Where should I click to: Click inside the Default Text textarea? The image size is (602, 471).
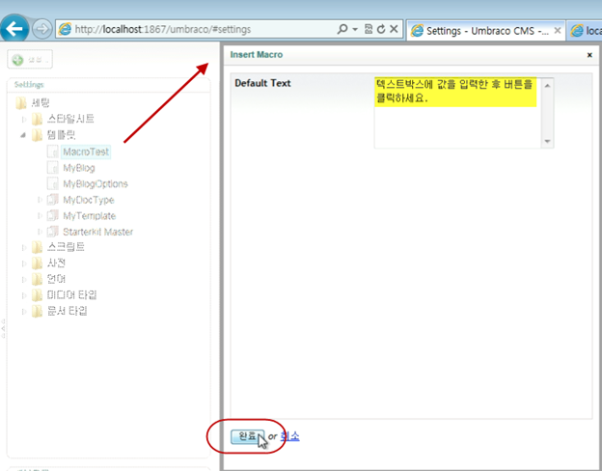tap(457, 113)
